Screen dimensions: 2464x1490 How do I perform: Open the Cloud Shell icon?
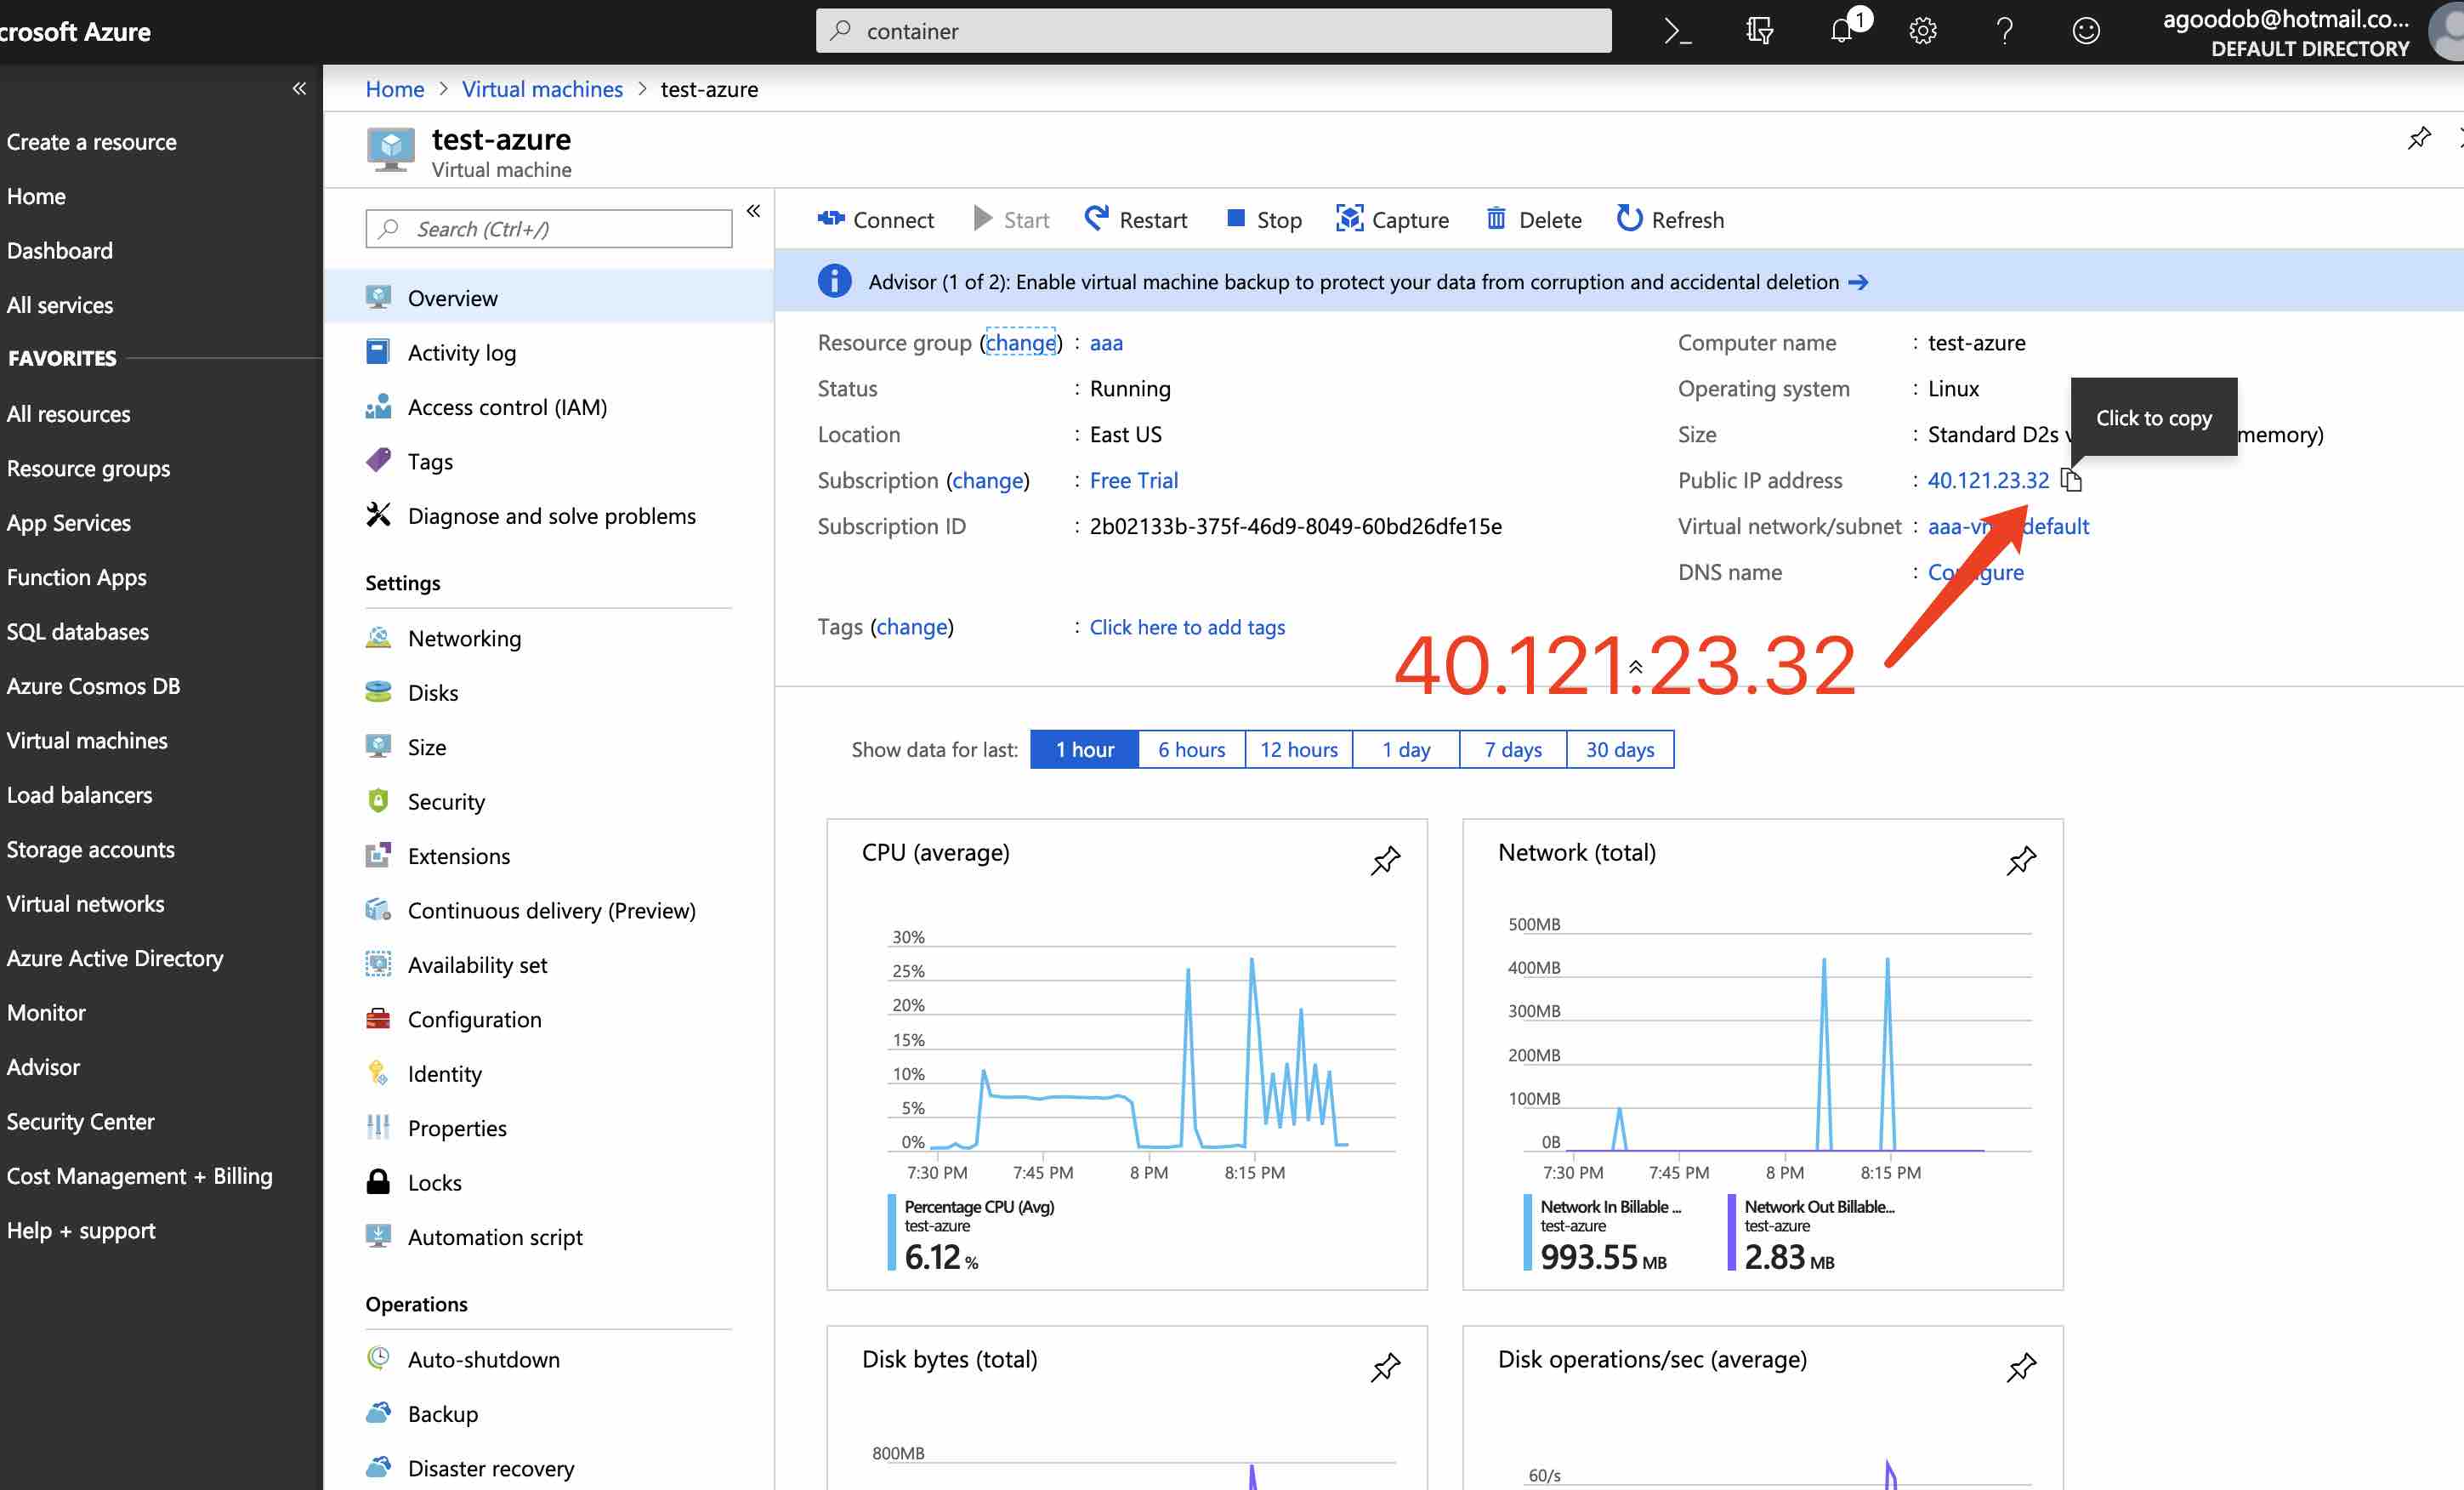(1677, 31)
